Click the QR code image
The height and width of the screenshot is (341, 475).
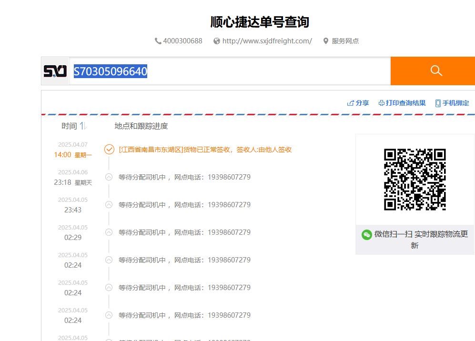click(414, 179)
